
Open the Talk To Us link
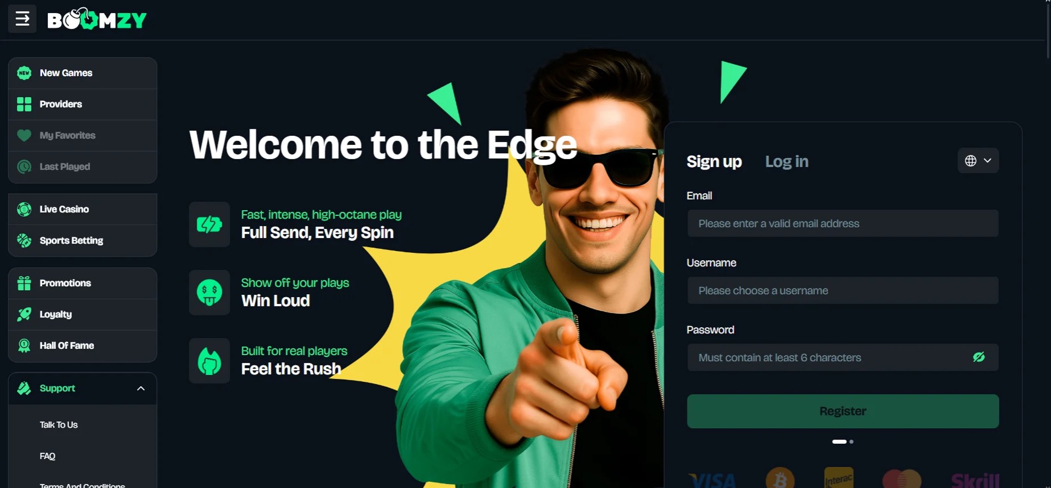[59, 425]
